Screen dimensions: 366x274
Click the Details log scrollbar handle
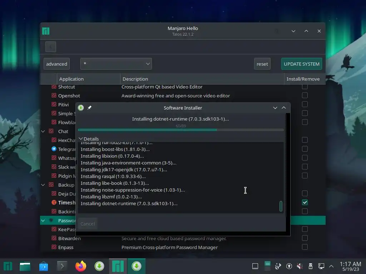pos(281,206)
